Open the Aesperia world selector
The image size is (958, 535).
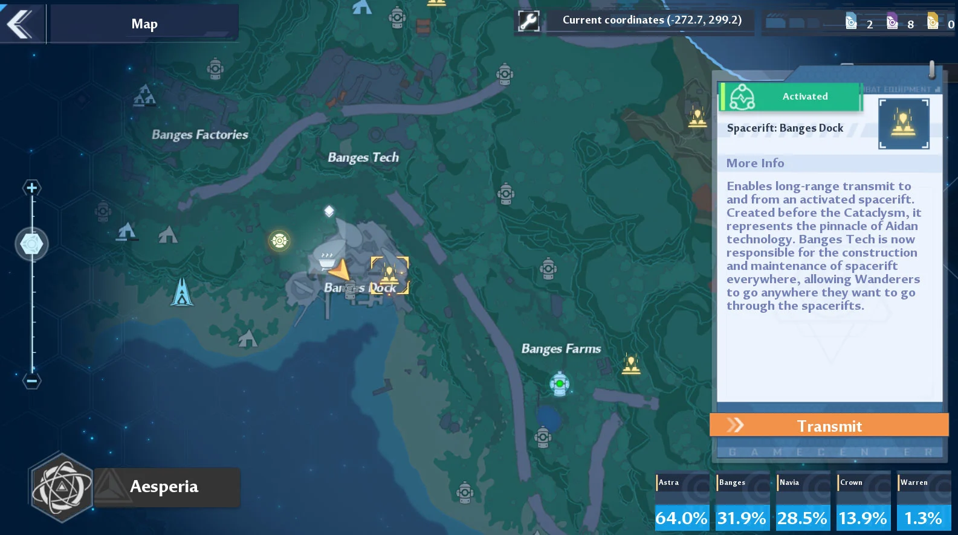(x=166, y=487)
